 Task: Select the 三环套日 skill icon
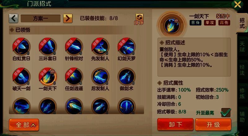[x=48, y=47]
